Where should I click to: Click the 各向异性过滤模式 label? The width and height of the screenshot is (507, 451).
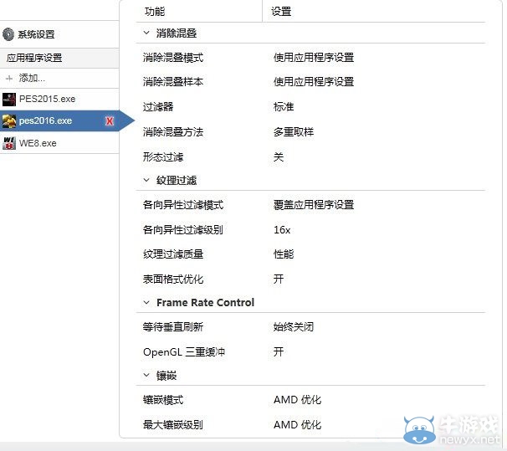click(183, 205)
